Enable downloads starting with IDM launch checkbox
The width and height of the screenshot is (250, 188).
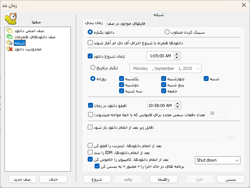[x=90, y=43]
